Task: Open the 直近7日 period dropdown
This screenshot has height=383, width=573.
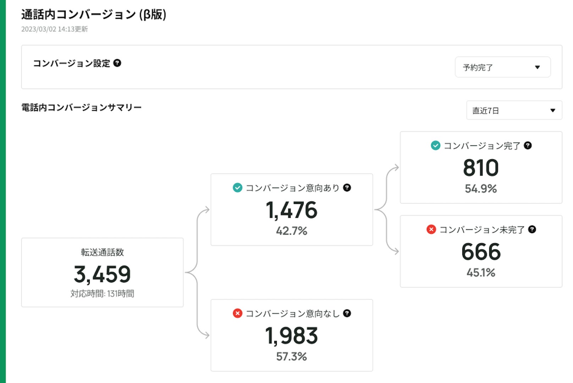Action: coord(514,110)
